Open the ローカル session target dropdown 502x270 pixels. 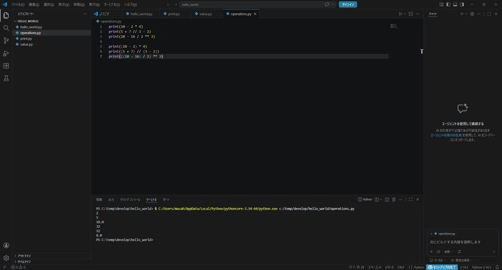(438, 260)
